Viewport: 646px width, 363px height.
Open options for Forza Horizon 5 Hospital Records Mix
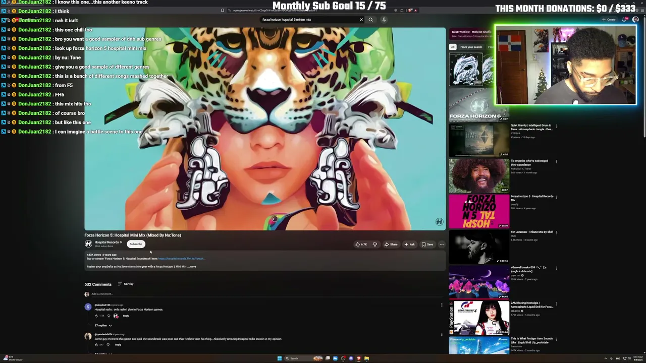(x=557, y=197)
